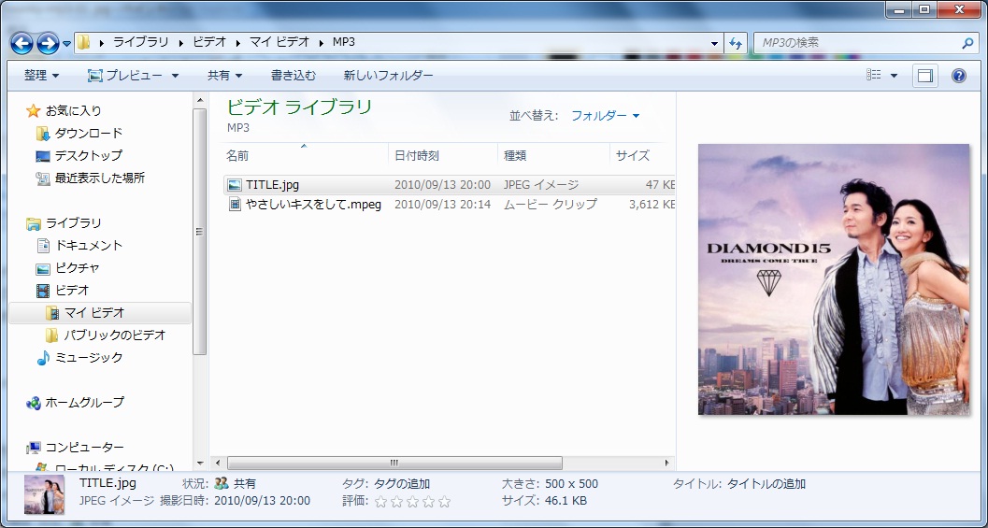988x528 pixels.
Task: Sort by the 日付時刻 column header
Action: pyautogui.click(x=443, y=156)
